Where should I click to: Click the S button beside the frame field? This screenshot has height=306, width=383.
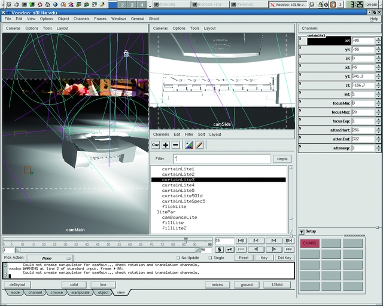pos(220,249)
